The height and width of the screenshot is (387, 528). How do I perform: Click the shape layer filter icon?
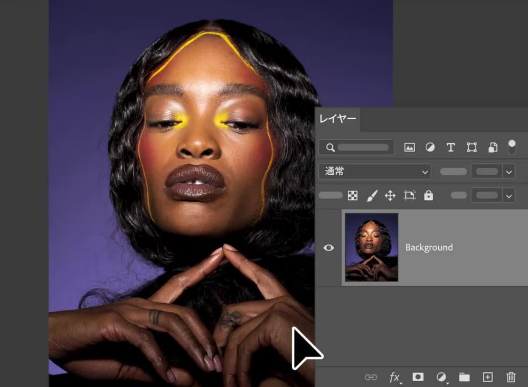coord(472,148)
